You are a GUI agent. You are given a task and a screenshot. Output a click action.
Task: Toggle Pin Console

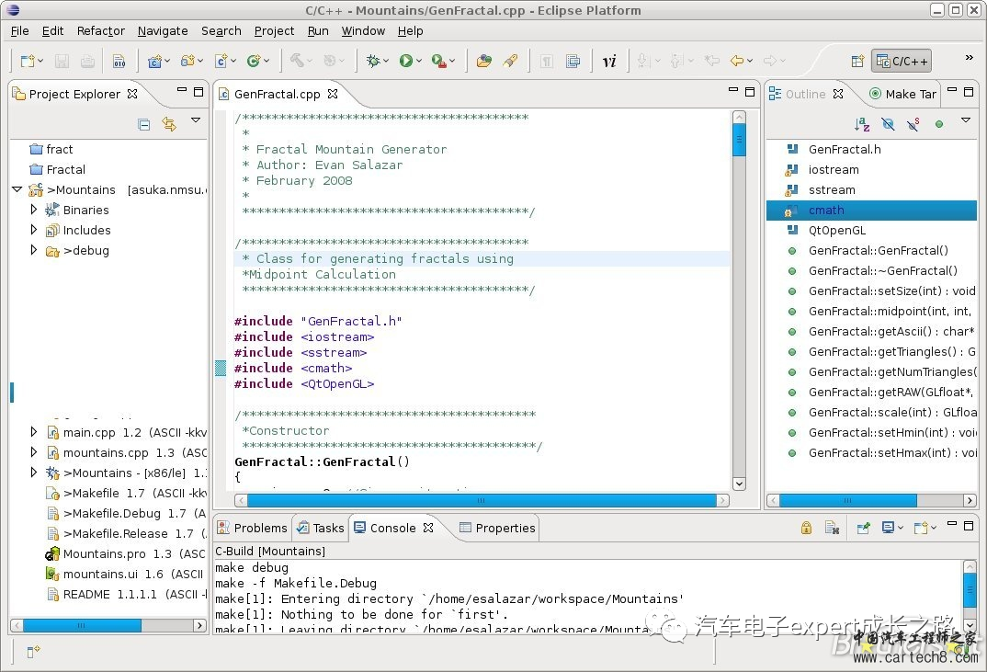[x=863, y=528]
